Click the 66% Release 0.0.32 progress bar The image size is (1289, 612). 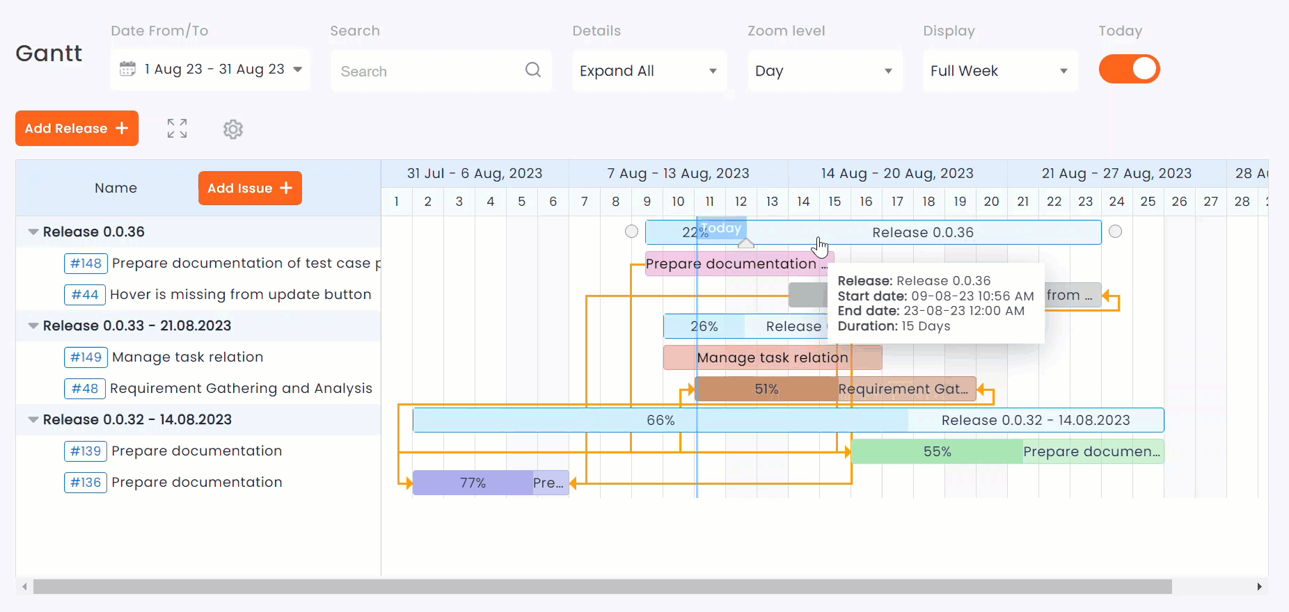click(x=660, y=420)
